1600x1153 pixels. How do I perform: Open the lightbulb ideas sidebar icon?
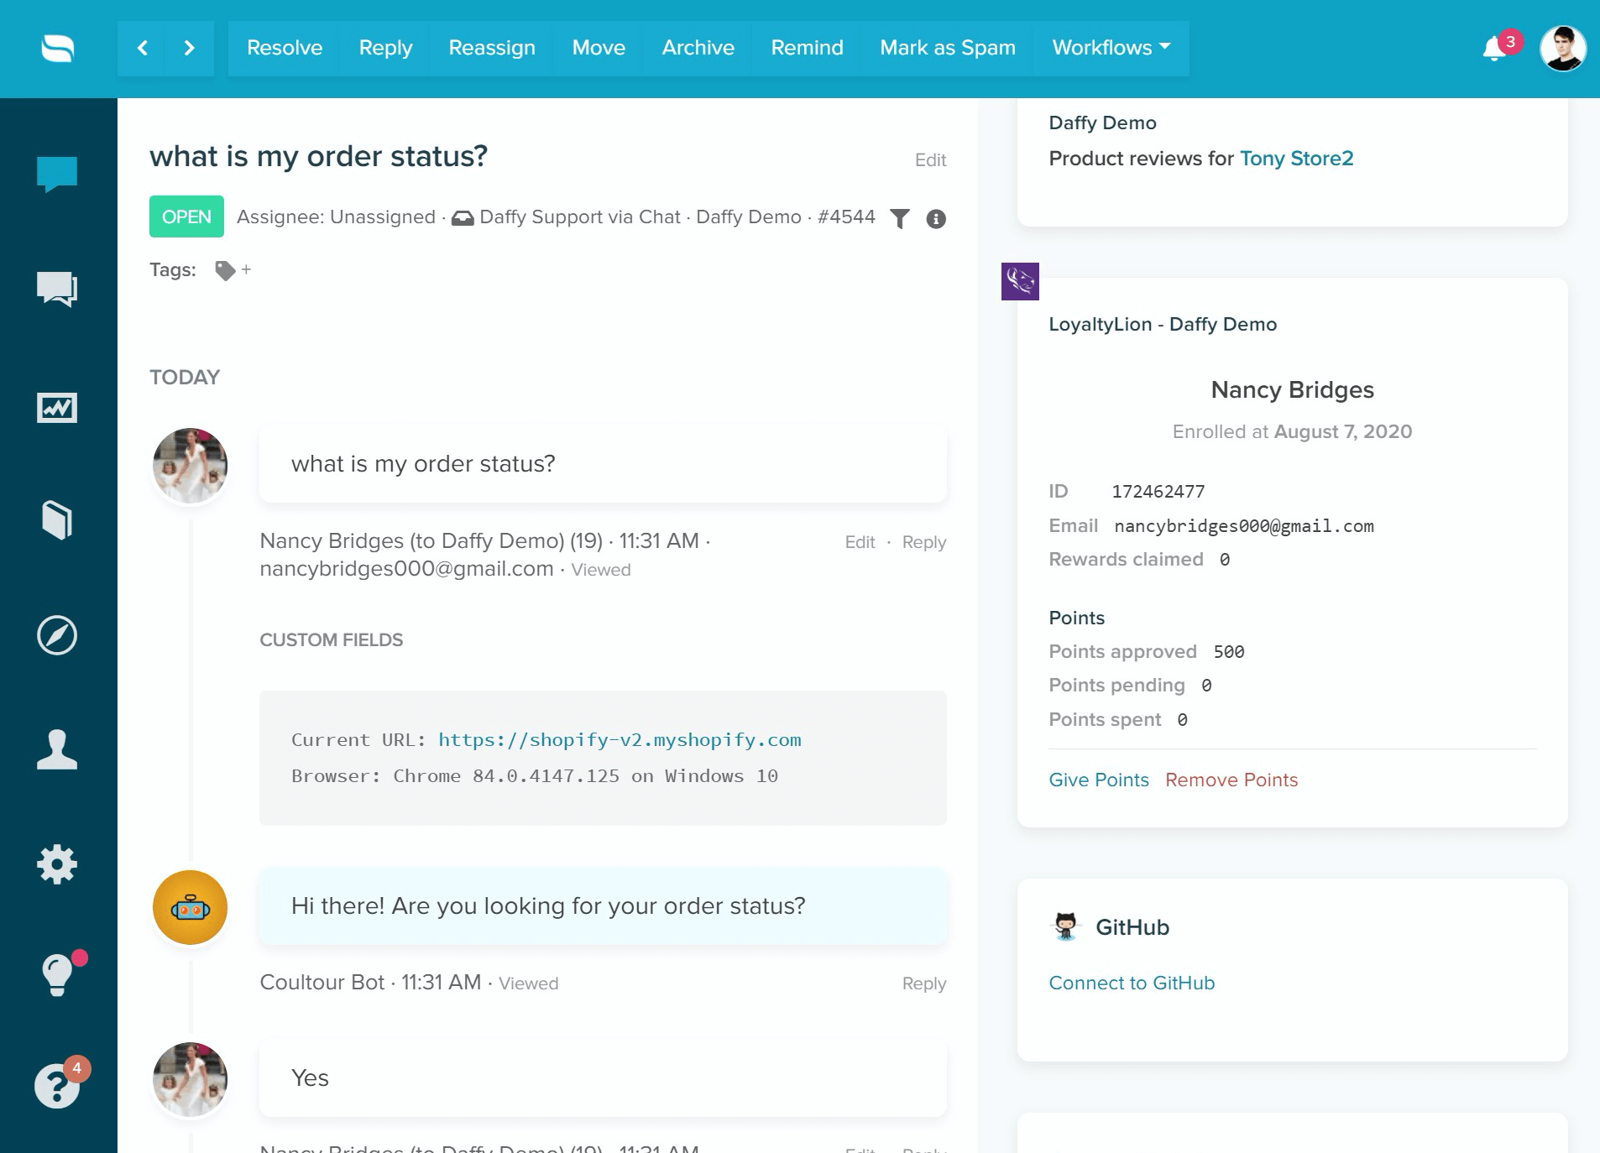[57, 975]
